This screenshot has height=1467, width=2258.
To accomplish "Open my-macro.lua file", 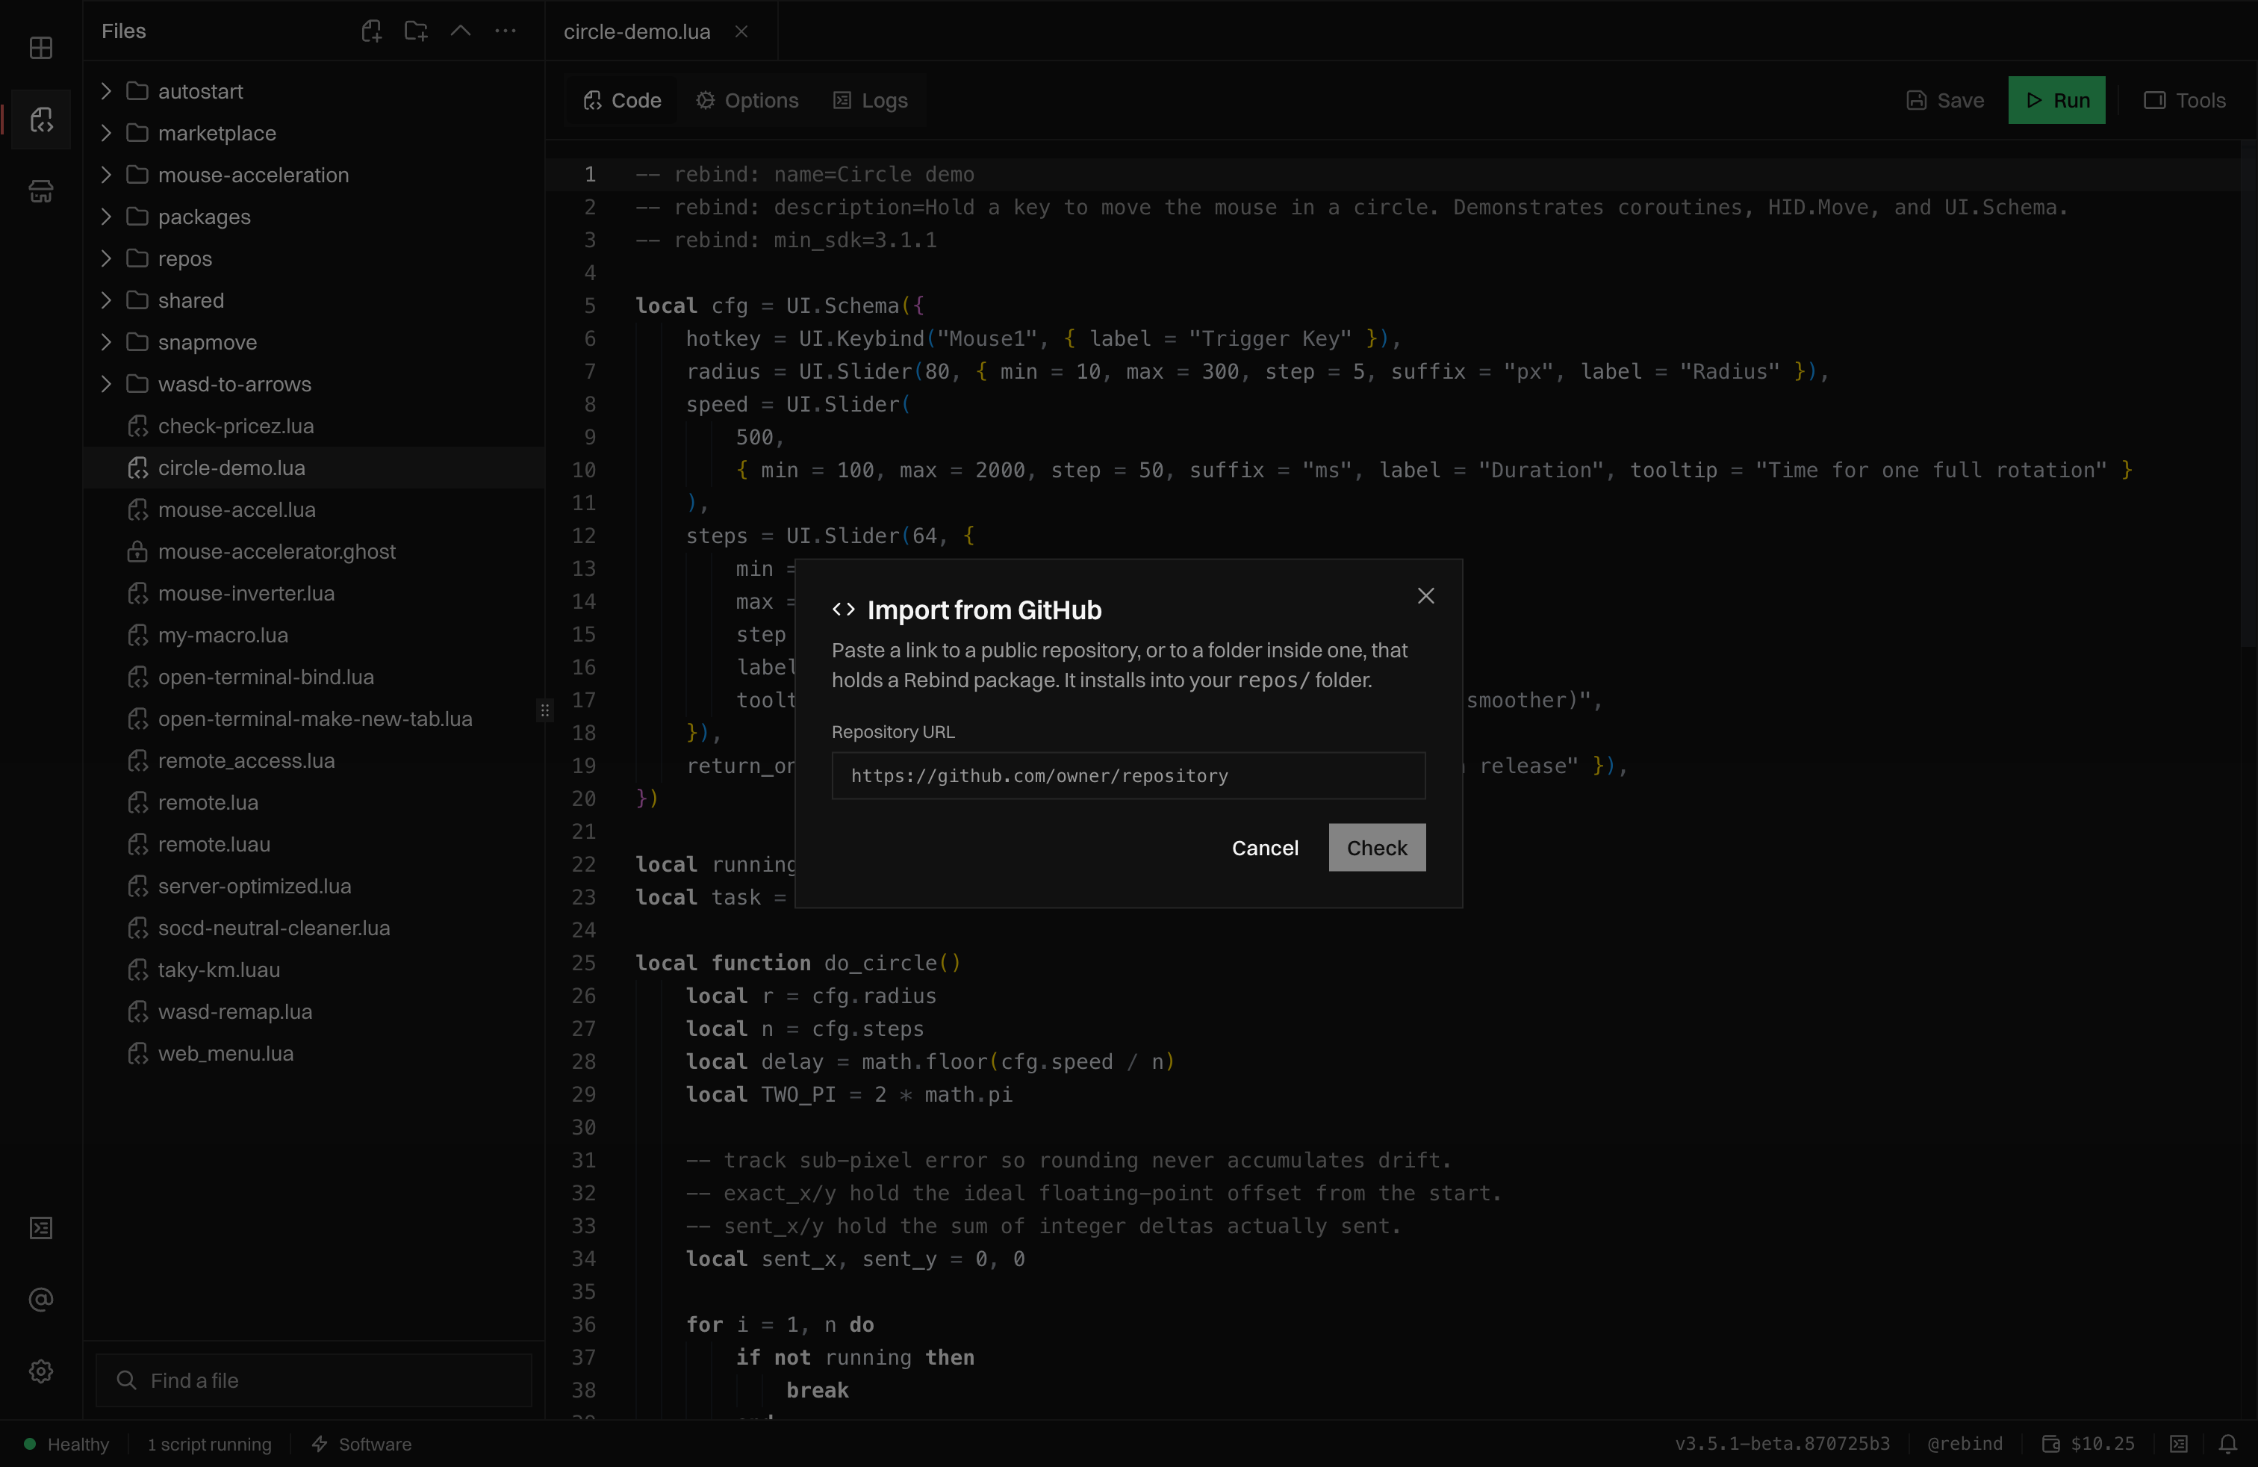I will (x=314, y=634).
